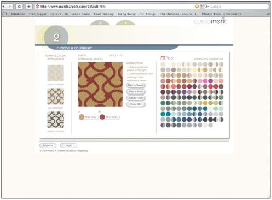This screenshot has width=272, height=200.
Task: Click the mPact palette logo
Action: (167, 58)
